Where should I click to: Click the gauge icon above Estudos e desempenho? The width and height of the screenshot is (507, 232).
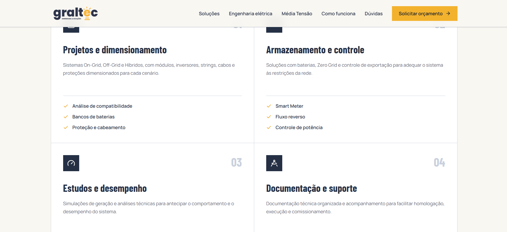(71, 163)
